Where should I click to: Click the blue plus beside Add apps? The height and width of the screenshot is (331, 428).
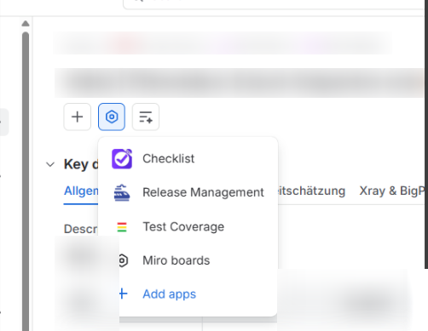[124, 294]
